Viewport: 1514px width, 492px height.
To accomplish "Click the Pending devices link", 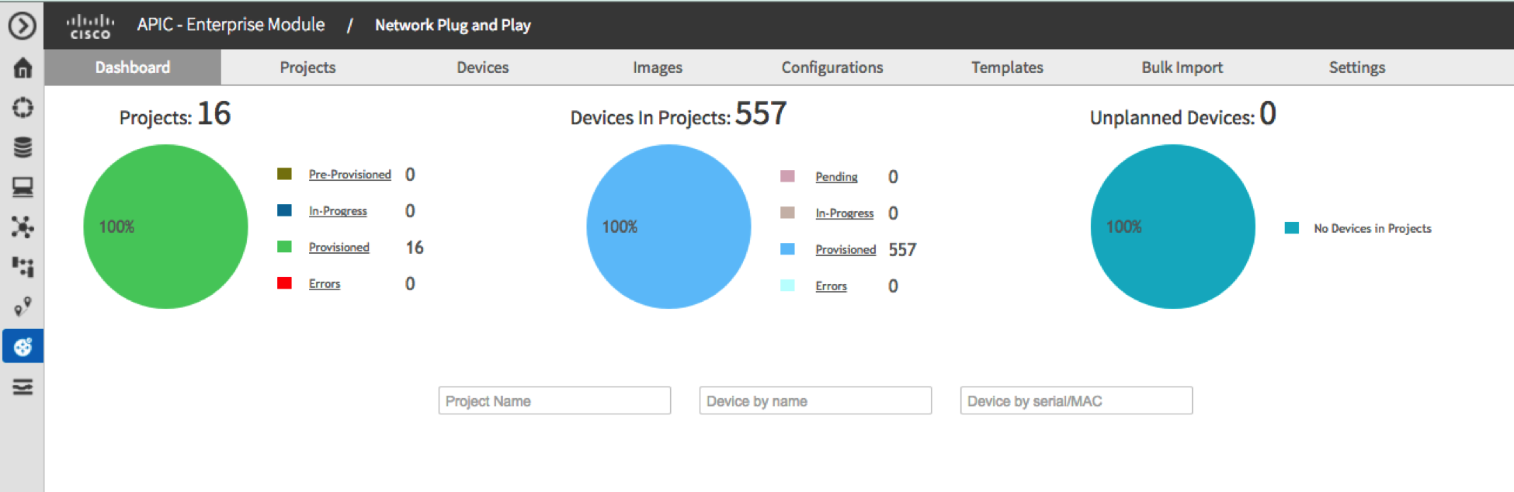I will point(836,177).
